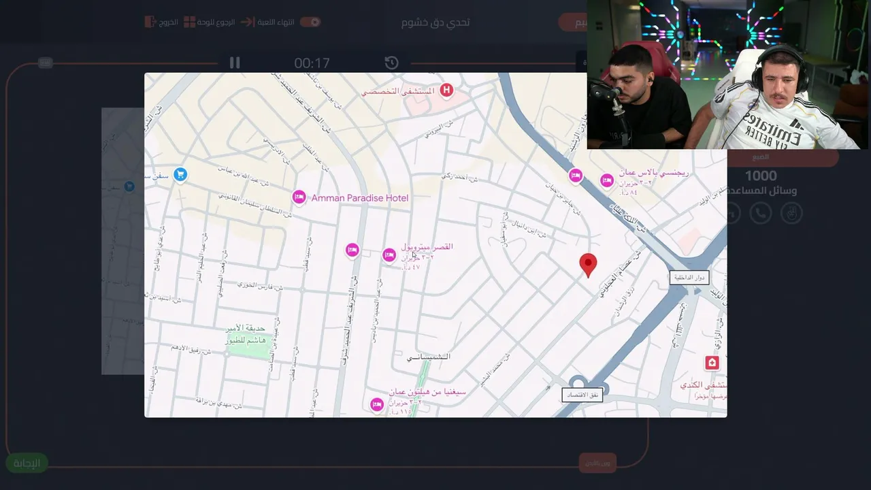Click the الرجوع للوحة grid icon

pos(190,22)
